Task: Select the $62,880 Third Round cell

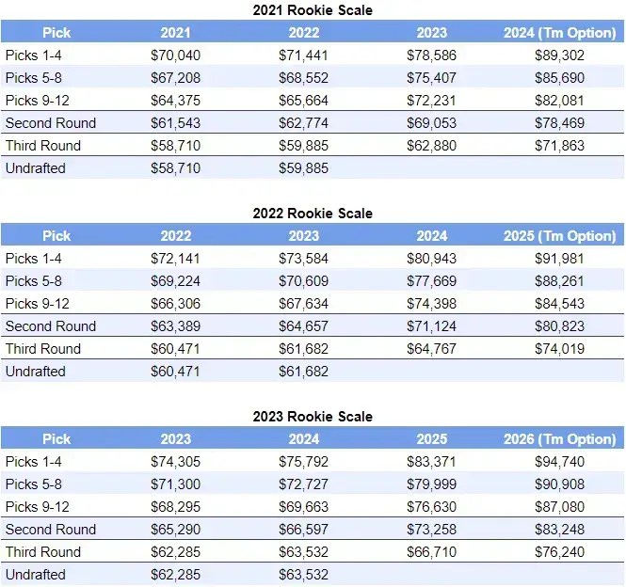Action: 431,146
